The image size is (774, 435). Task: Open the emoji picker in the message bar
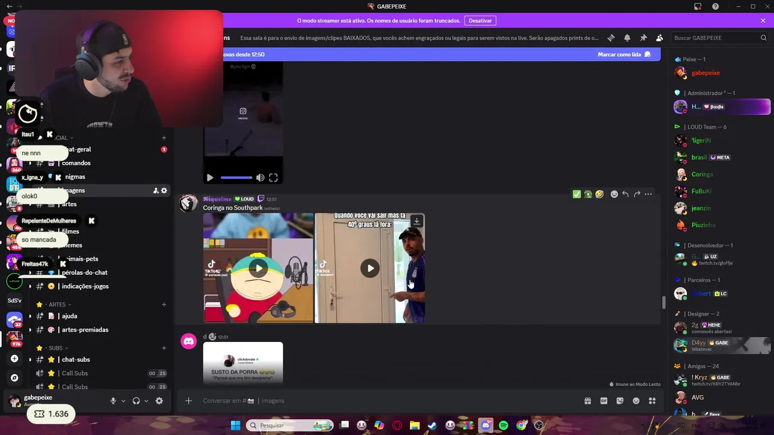(636, 401)
